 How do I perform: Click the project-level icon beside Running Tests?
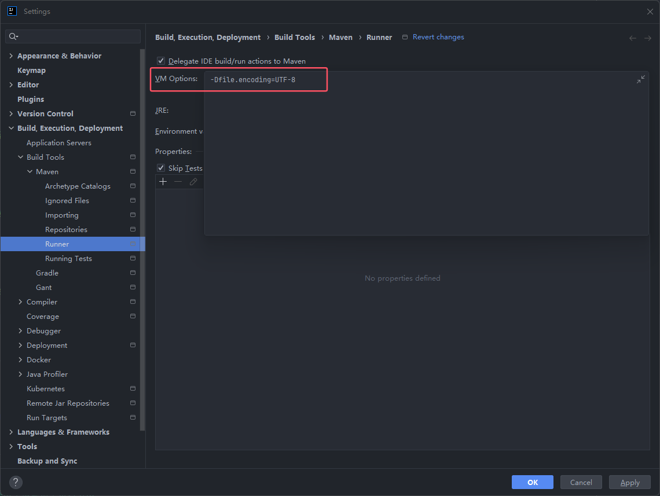[133, 258]
